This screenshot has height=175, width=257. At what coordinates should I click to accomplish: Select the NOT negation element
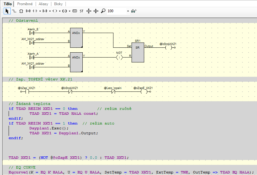point(119,57)
